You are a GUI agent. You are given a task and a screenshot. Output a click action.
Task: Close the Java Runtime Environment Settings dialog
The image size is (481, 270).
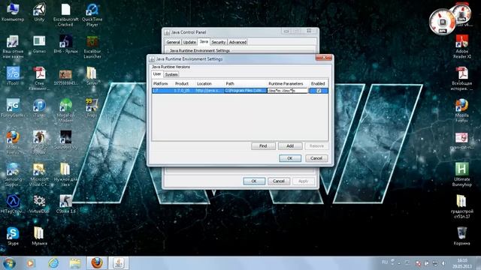(x=324, y=58)
